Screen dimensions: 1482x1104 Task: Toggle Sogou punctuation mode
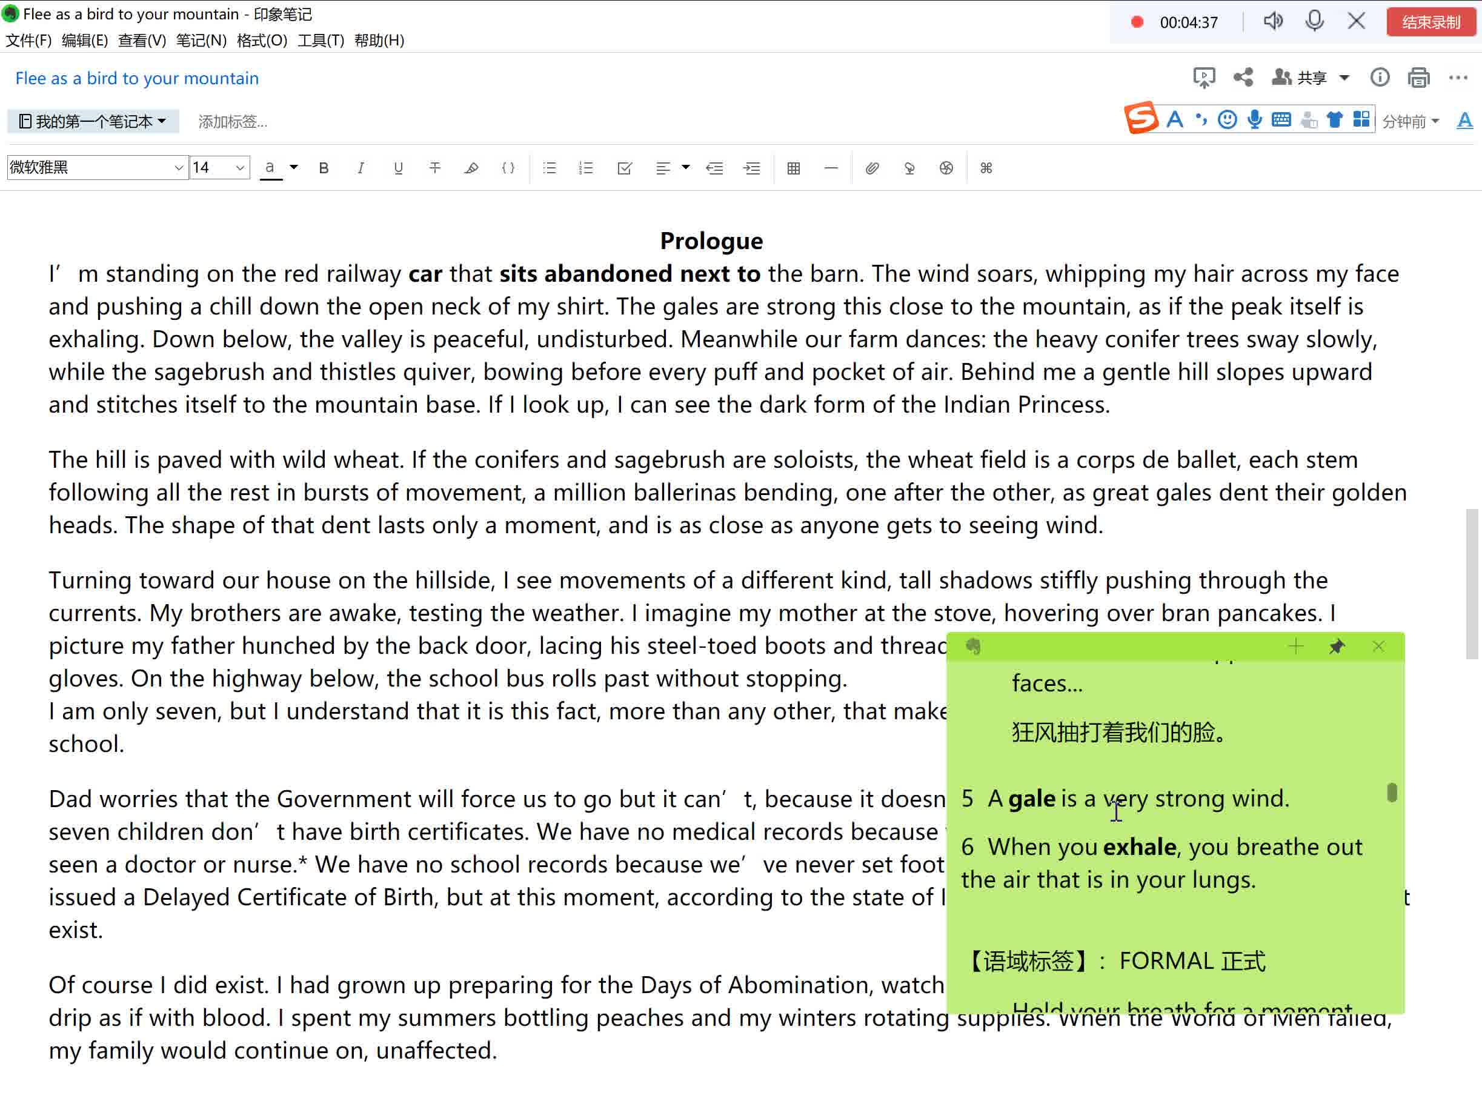[1201, 119]
